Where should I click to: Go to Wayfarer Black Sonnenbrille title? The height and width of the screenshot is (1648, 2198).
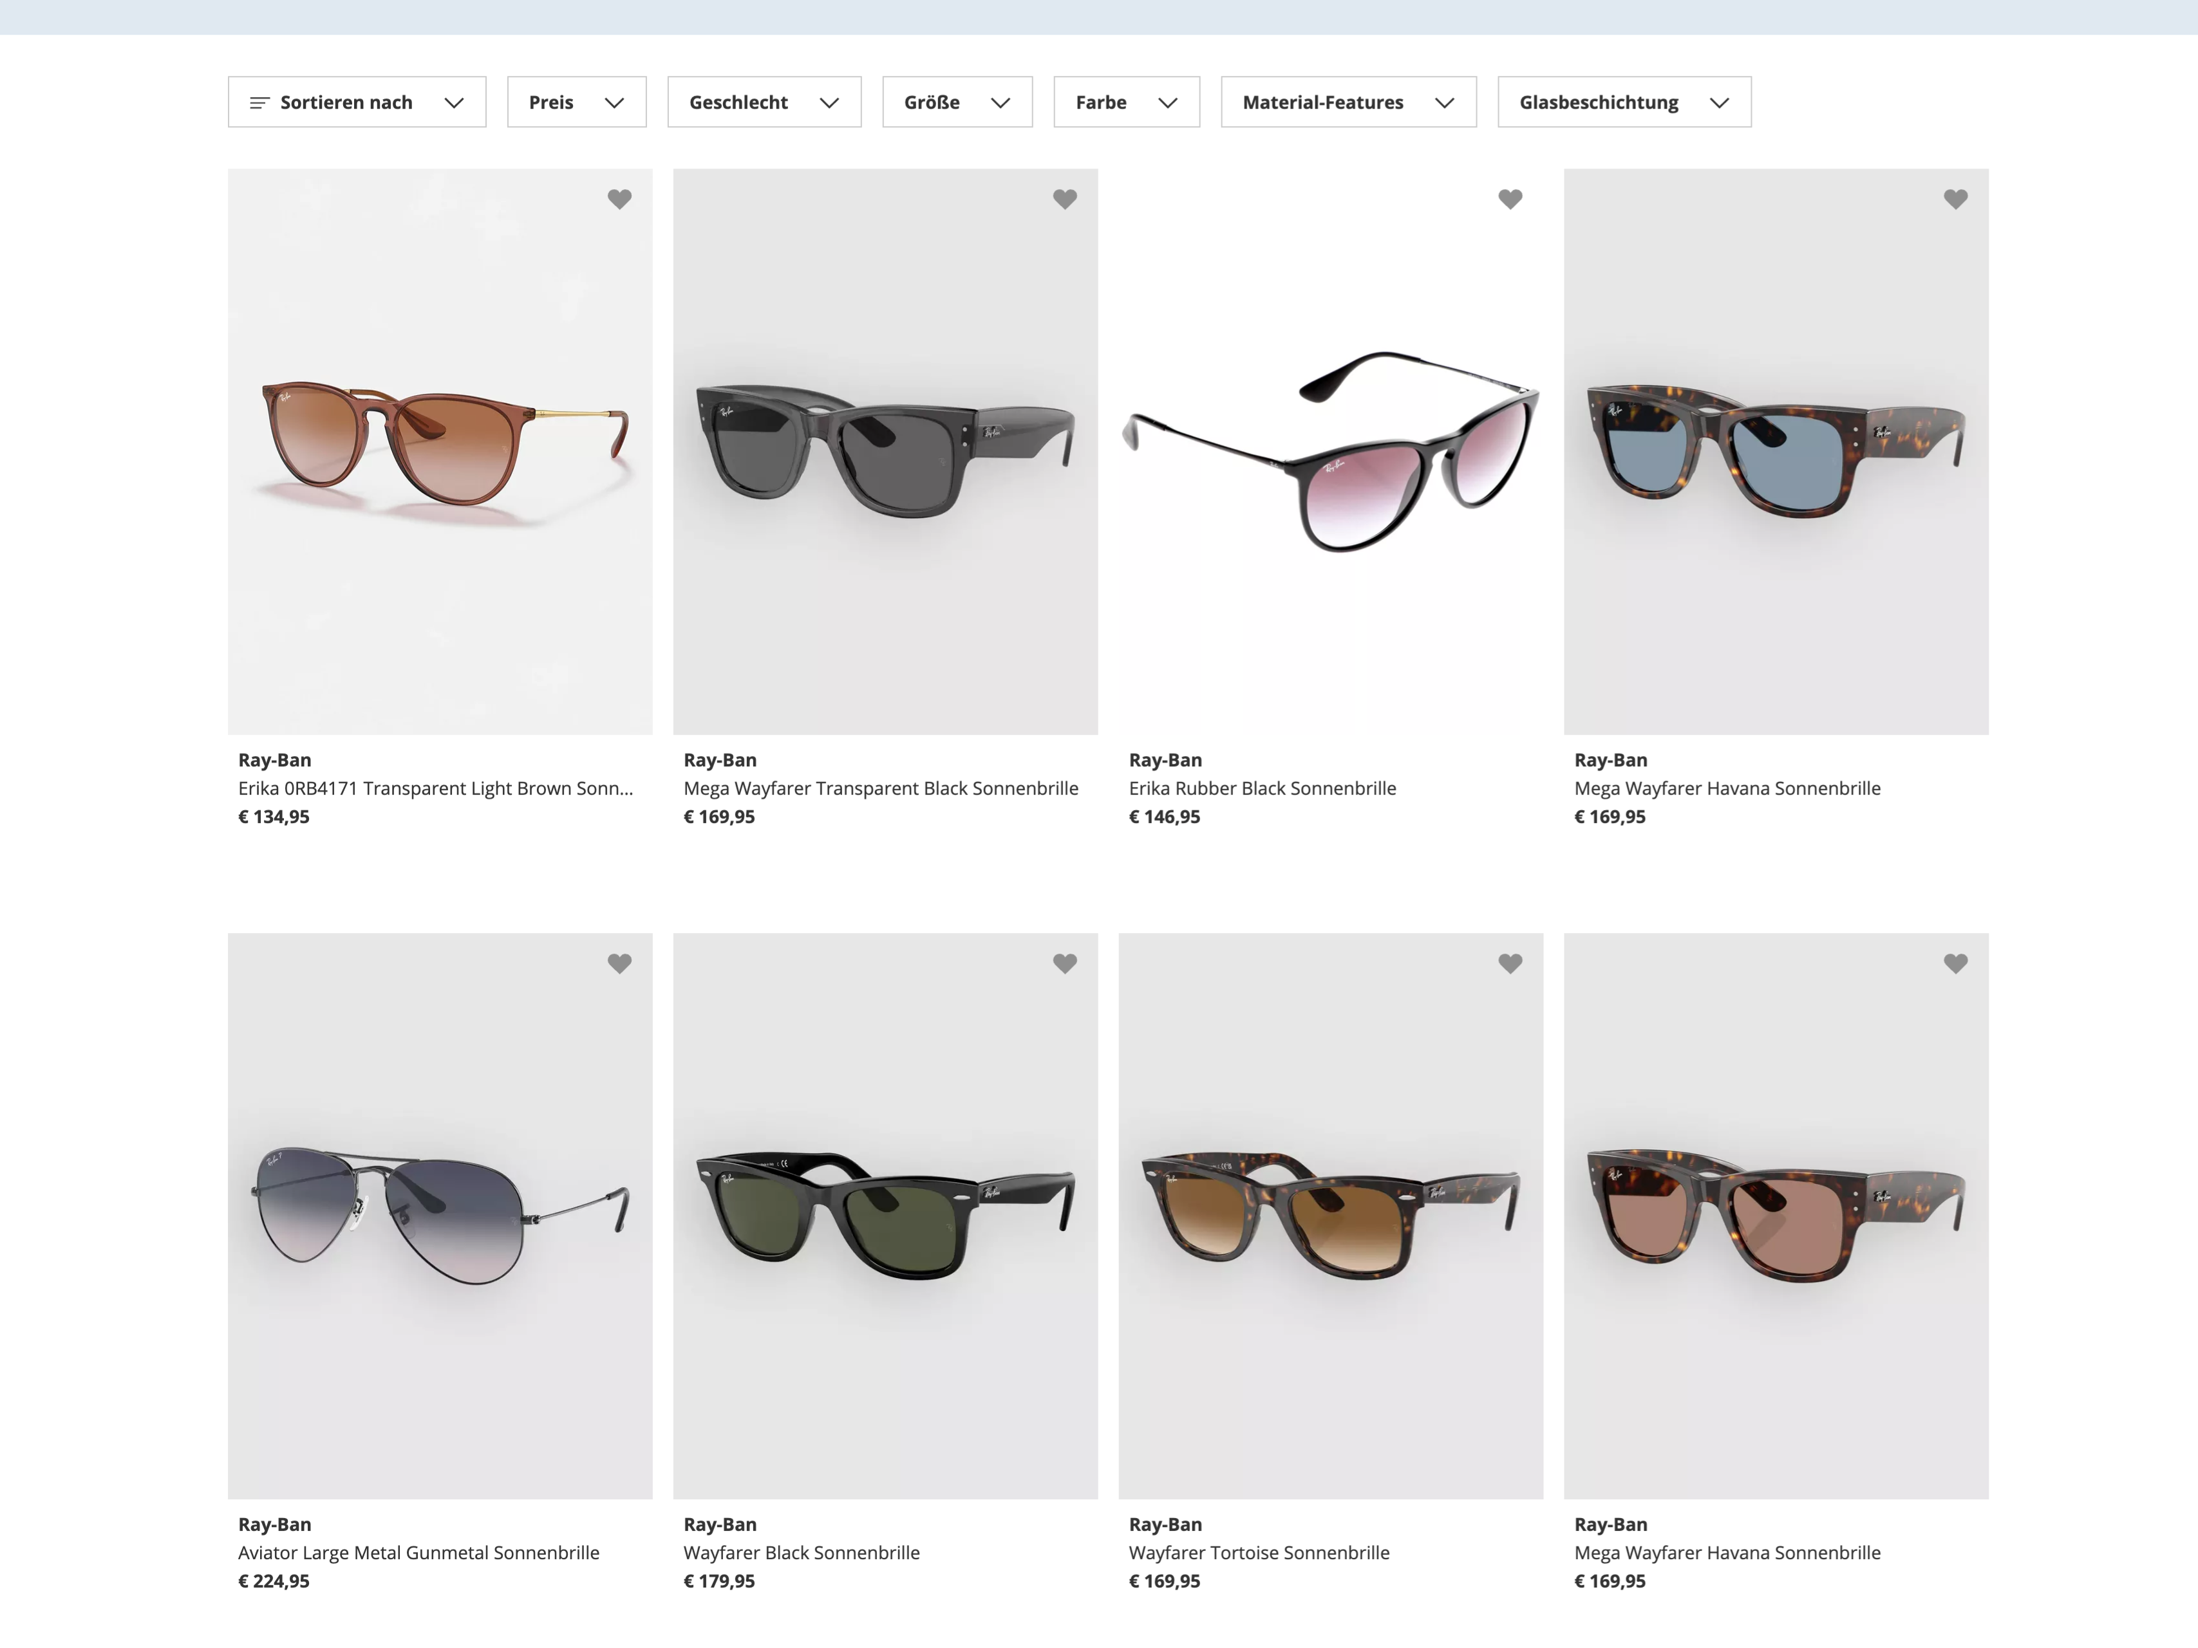pos(801,1553)
